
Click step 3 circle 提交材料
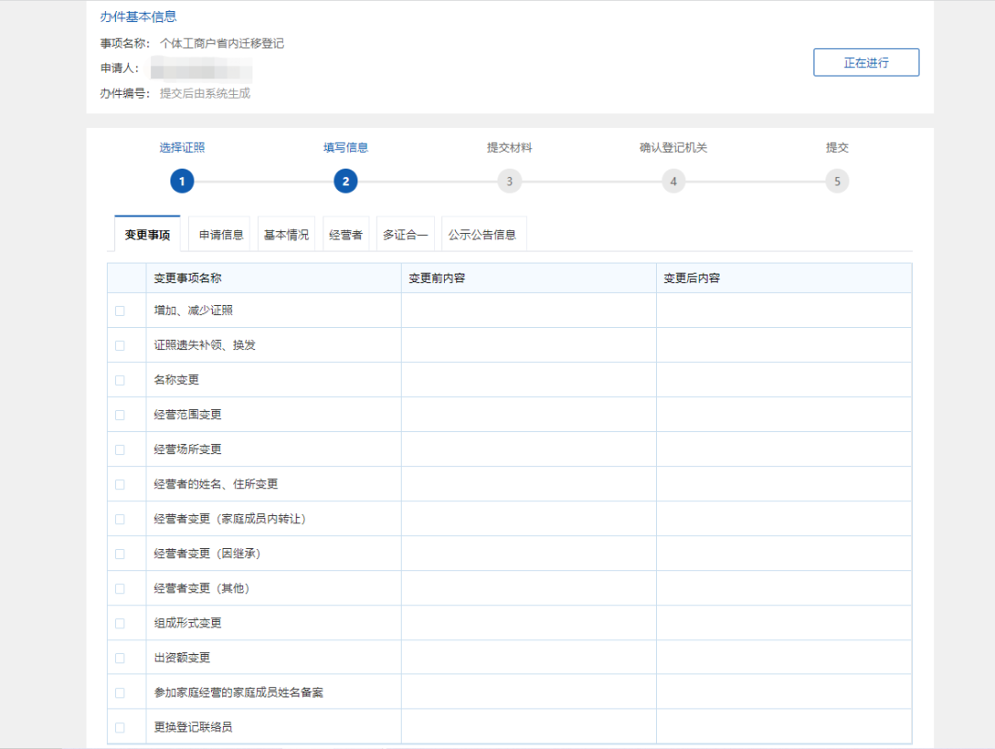click(509, 181)
